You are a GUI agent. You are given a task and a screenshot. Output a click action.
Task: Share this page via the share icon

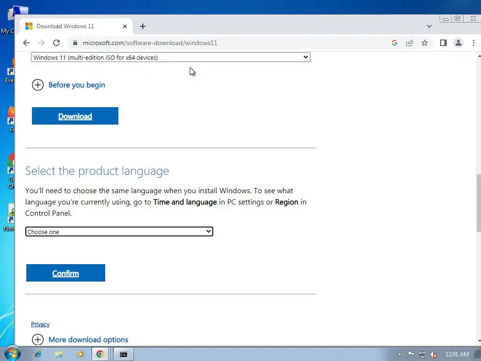tap(410, 43)
